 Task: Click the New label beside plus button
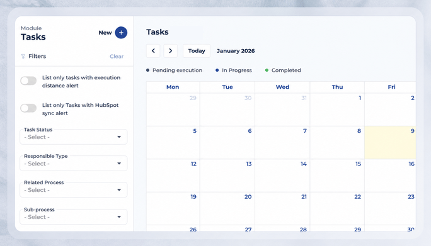coord(105,33)
